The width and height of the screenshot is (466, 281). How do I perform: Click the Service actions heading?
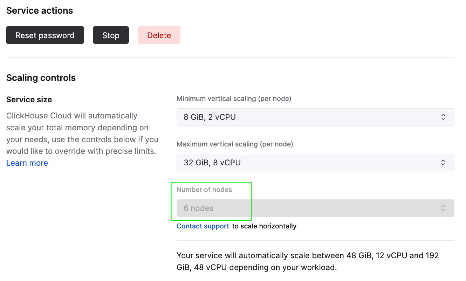tap(40, 11)
